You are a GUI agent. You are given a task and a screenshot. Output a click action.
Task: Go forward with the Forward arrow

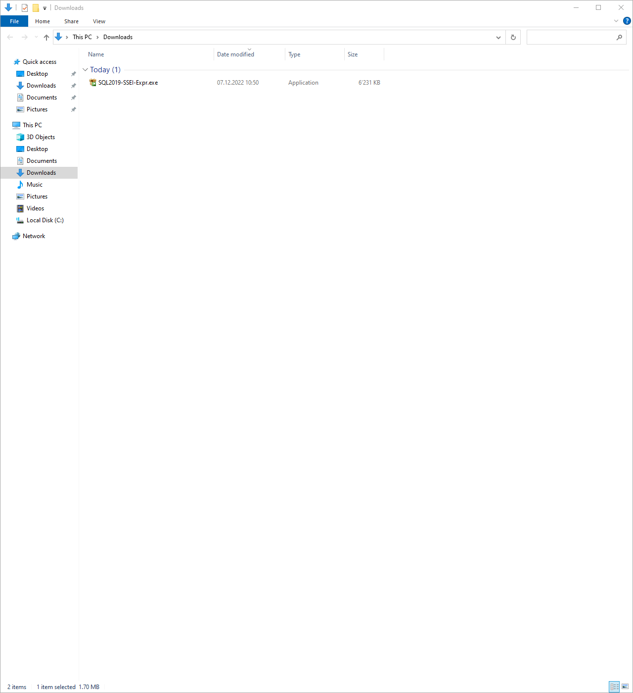24,37
